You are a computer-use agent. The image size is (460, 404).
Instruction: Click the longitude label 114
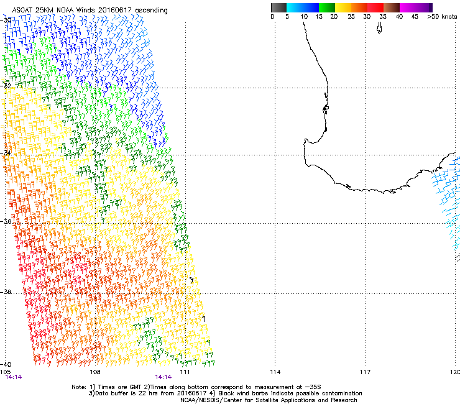275,372
